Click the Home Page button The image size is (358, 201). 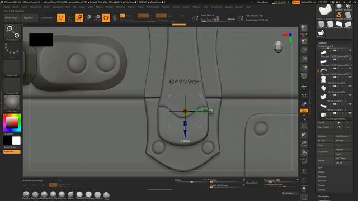pos(11,18)
